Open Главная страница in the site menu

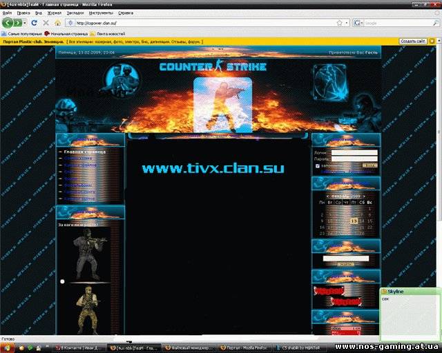(84, 152)
